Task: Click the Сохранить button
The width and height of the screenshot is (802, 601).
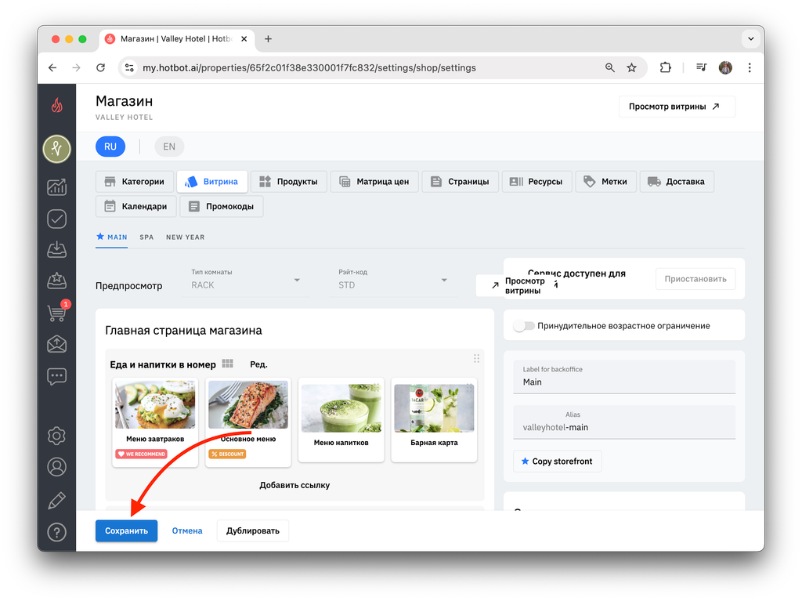Action: pyautogui.click(x=126, y=530)
